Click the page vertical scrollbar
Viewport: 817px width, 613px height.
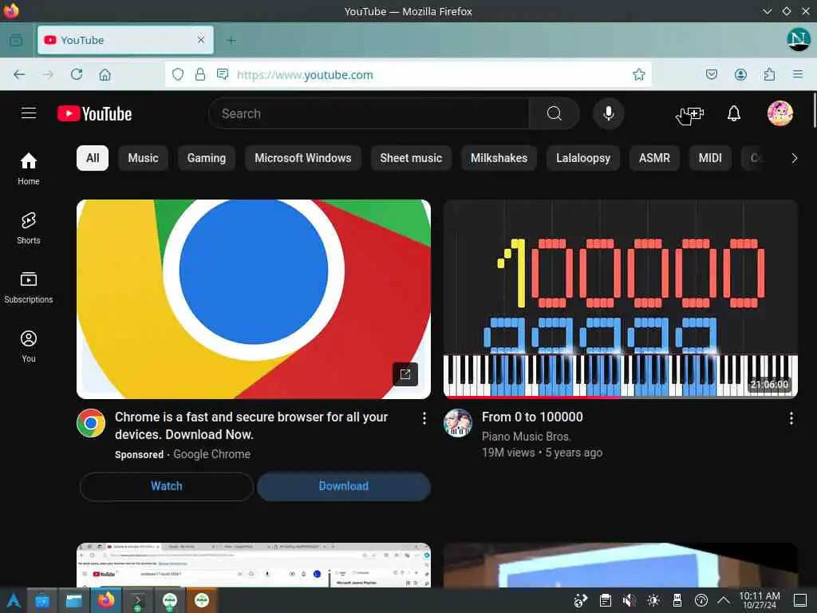(814, 110)
